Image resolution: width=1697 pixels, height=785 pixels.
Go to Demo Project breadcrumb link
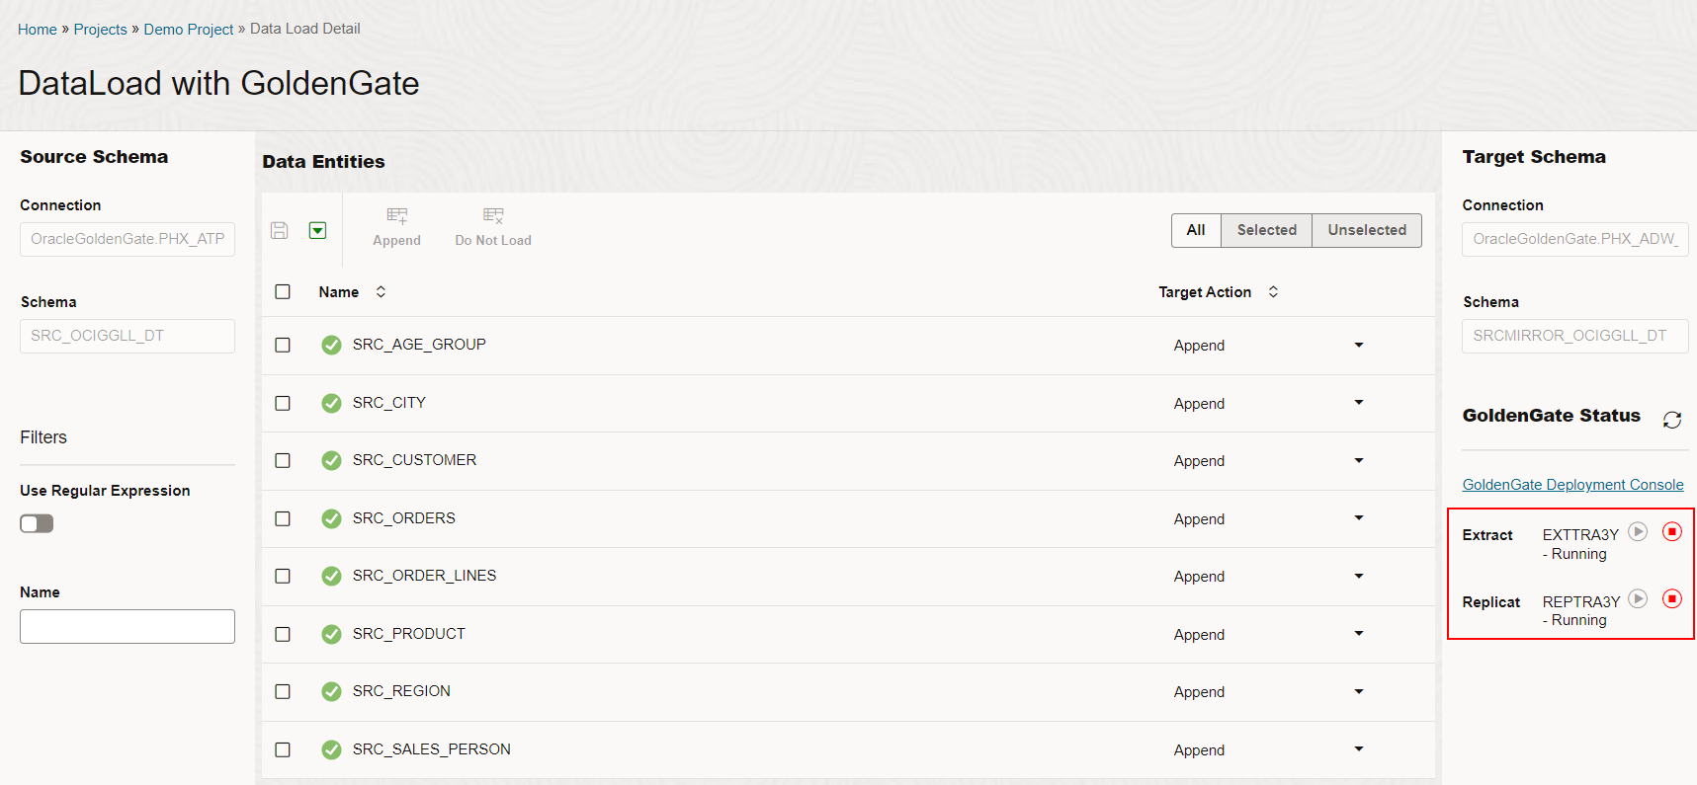point(189,30)
